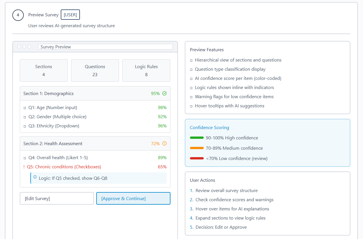Click the 95% Section 1 confidence score
This screenshot has width=363, height=239.
(155, 93)
